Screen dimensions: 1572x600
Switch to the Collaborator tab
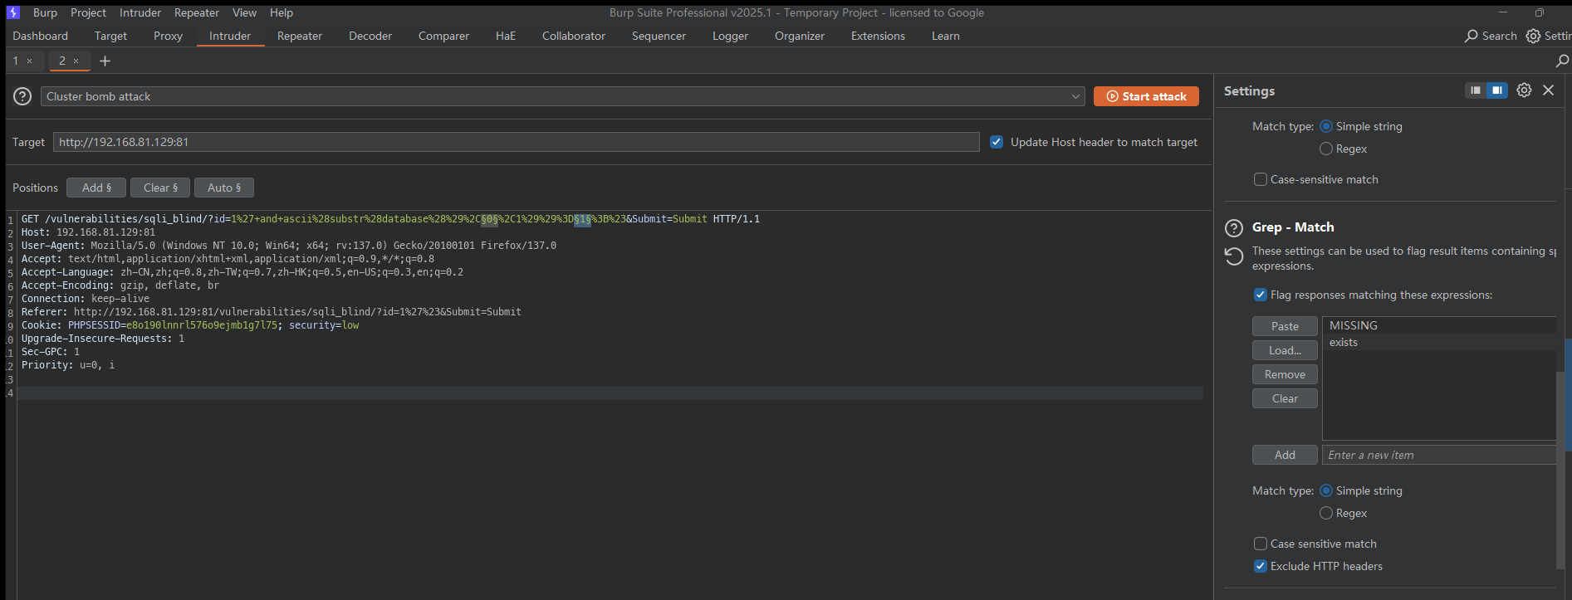[574, 36]
